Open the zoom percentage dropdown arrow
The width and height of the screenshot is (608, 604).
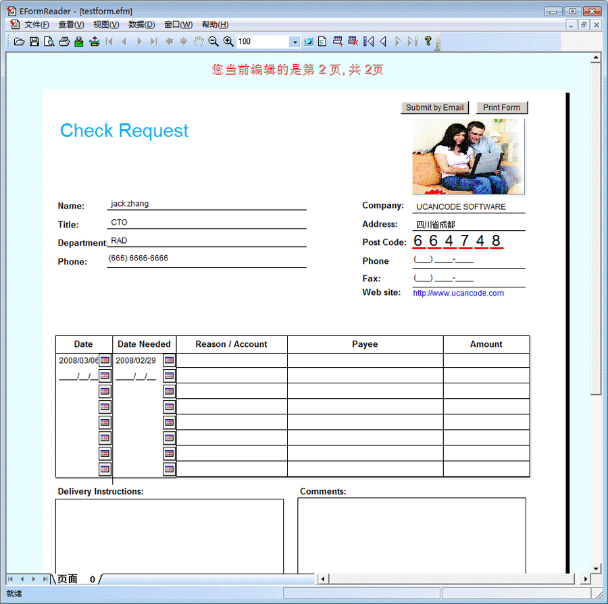coord(295,42)
